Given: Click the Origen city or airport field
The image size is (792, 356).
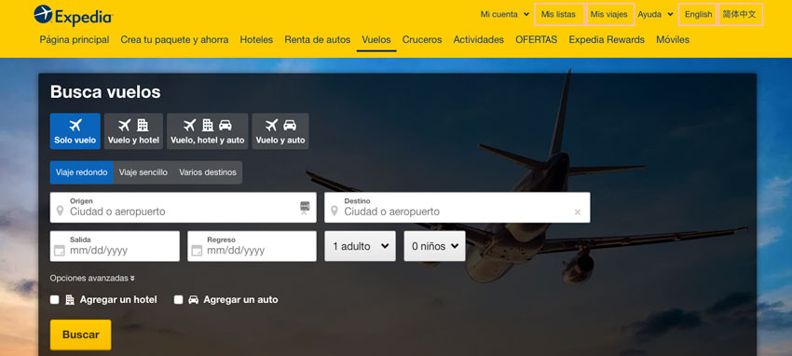Looking at the screenshot, I should click(x=184, y=207).
